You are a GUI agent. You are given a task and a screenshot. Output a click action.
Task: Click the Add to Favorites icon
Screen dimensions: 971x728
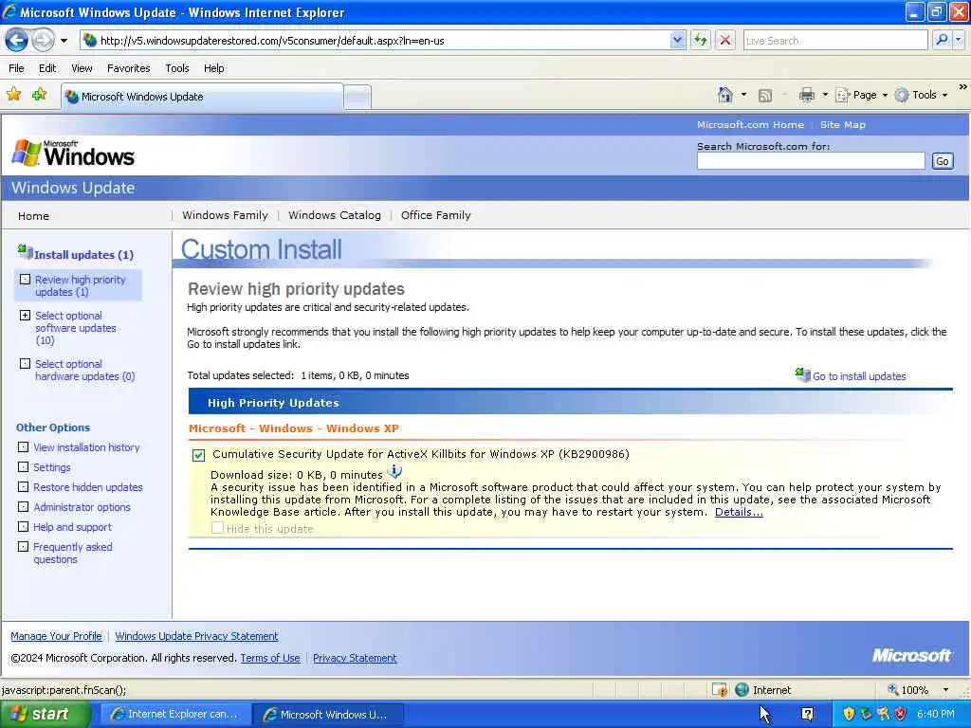point(40,94)
